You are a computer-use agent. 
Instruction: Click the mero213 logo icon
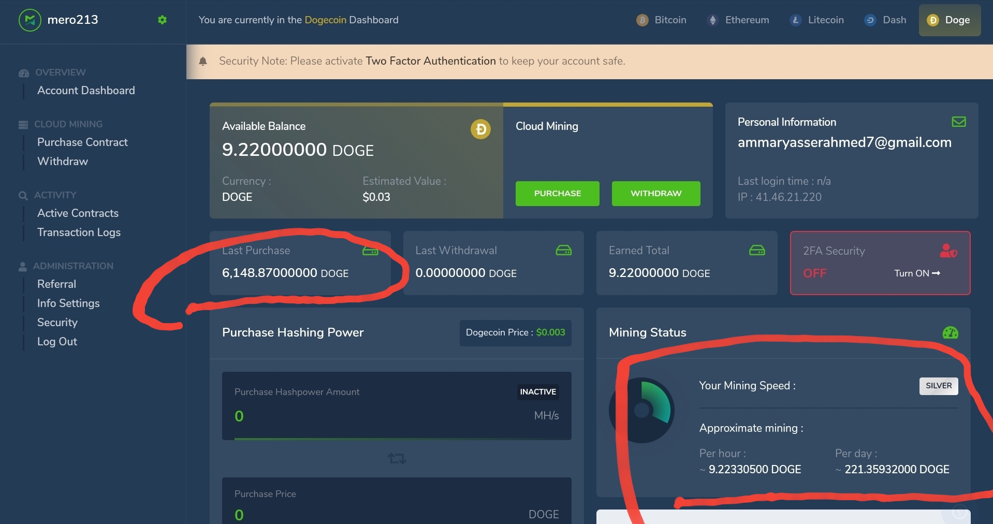pos(30,20)
